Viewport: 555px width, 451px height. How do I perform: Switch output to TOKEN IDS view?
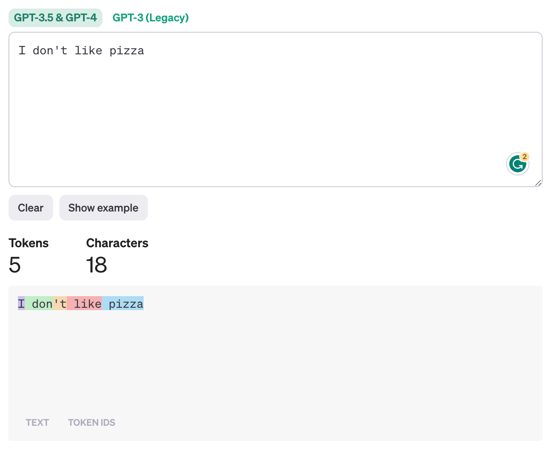[x=92, y=422]
